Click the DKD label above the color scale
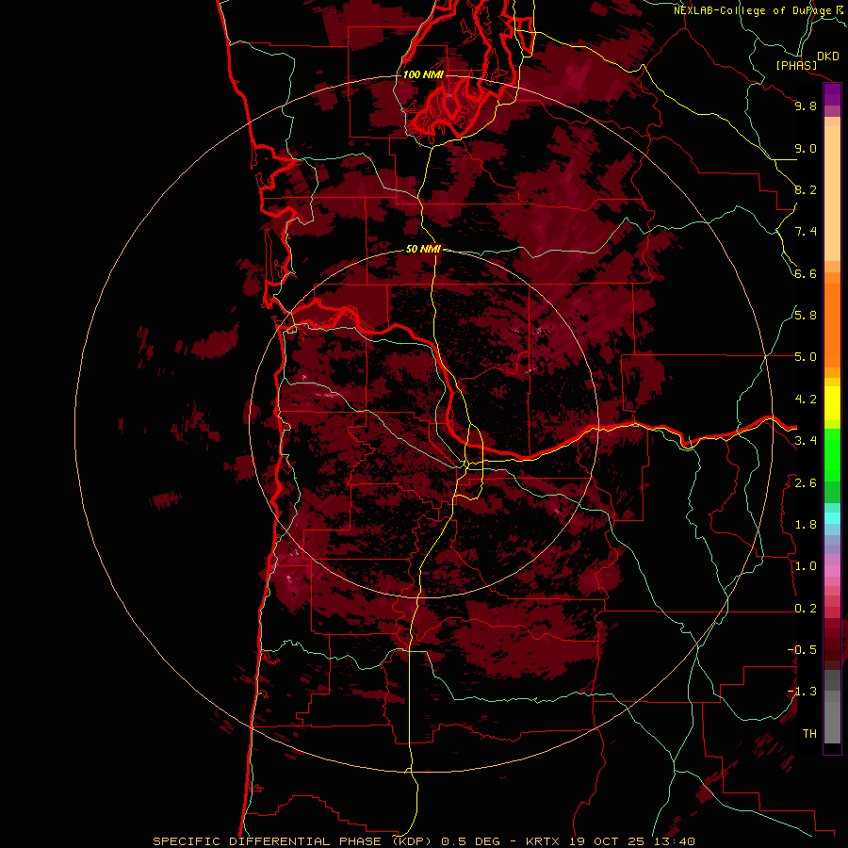Image resolution: width=848 pixels, height=848 pixels. 828,57
